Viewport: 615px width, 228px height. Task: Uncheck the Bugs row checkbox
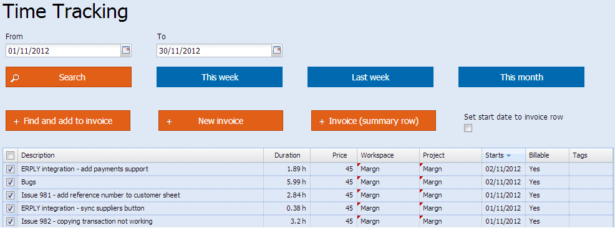point(11,182)
